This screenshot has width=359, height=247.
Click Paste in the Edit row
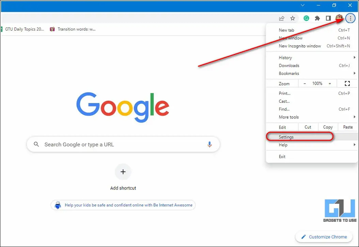(x=348, y=127)
